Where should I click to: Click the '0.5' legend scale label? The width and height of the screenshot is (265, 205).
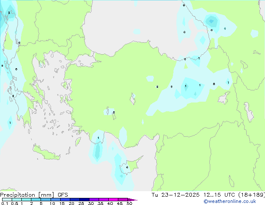[x=15, y=203]
